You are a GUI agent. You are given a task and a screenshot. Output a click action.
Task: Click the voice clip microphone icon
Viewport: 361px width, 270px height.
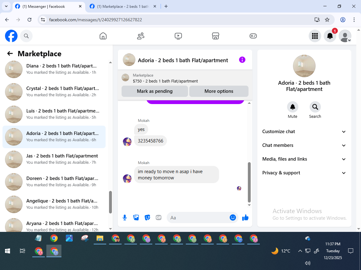(x=125, y=217)
